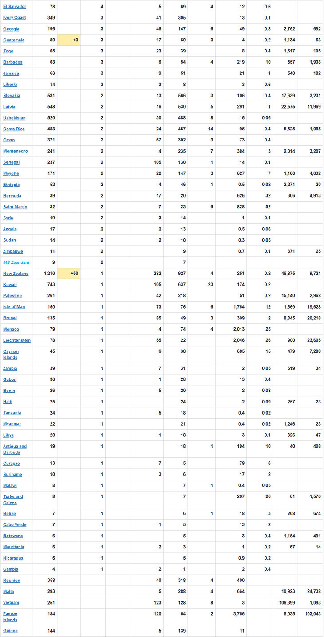Image resolution: width=324 pixels, height=637 pixels.
Task: Open the Montenegro country page
Action: tap(16, 151)
